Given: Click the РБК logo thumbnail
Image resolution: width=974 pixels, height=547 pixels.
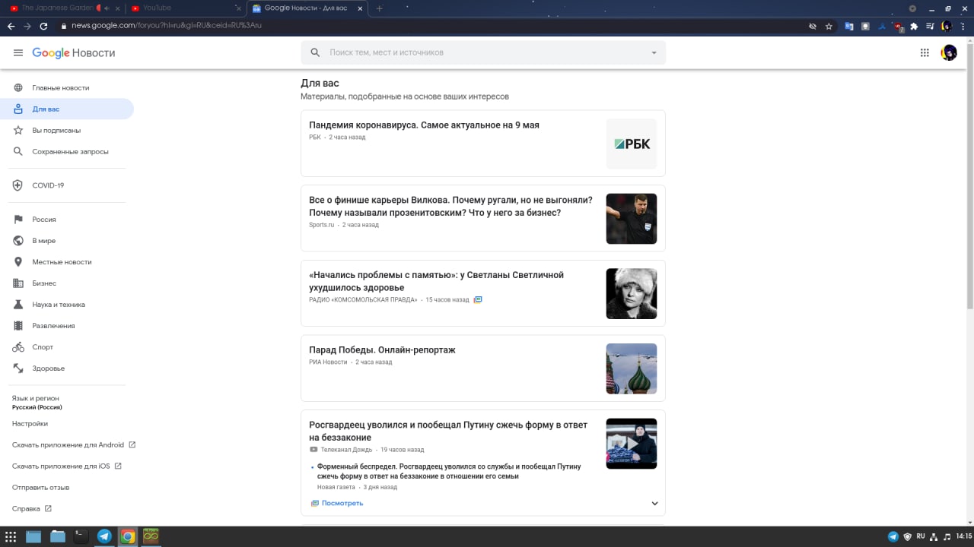Looking at the screenshot, I should 632,144.
